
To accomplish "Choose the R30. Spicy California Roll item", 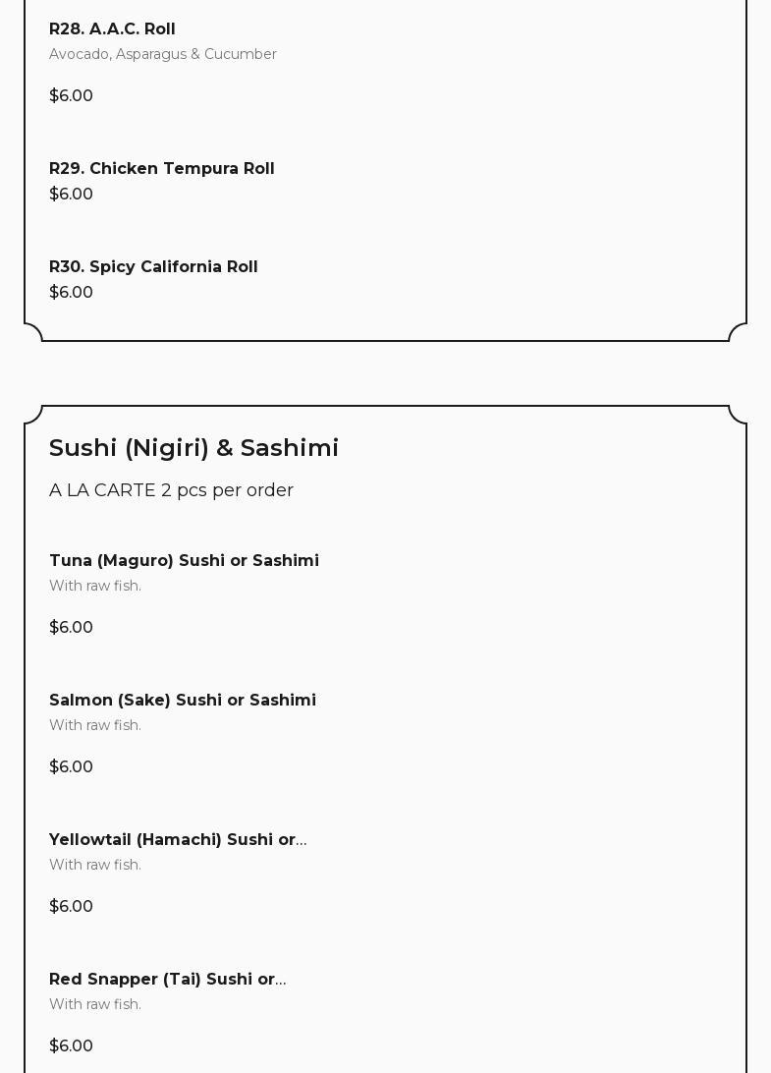I will tap(153, 267).
